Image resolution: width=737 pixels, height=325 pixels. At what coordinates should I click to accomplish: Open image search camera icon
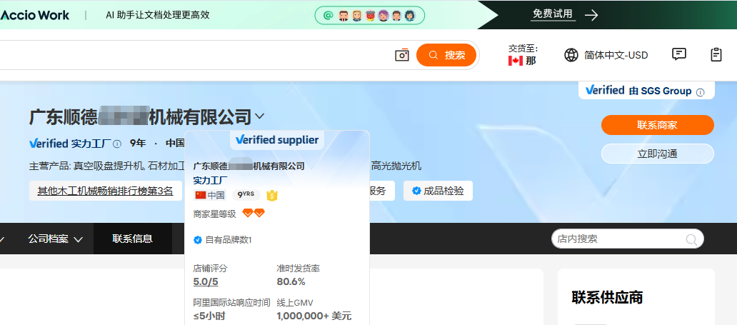pos(402,55)
